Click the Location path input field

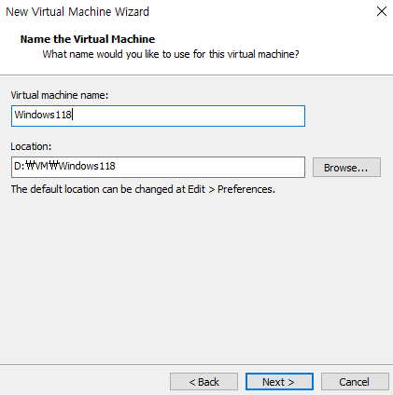click(158, 167)
